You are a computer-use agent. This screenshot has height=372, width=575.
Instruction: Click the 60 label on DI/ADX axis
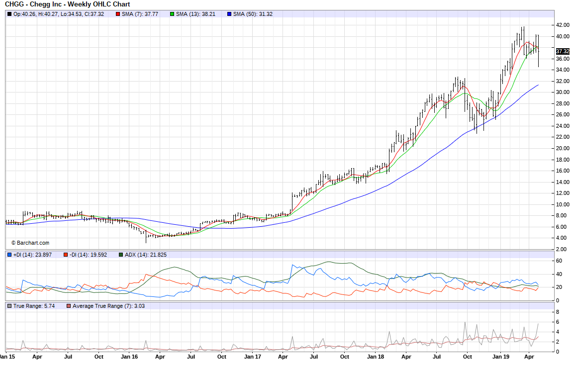(559, 261)
